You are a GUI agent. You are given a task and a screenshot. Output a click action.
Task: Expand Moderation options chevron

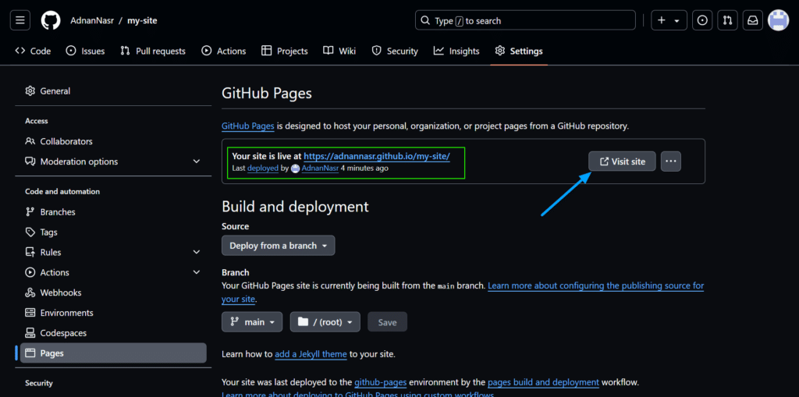[x=197, y=161]
